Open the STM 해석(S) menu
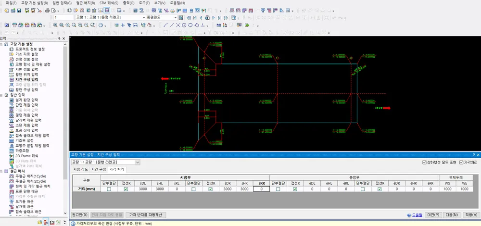This screenshot has height=226, width=481. pyautogui.click(x=109, y=3)
